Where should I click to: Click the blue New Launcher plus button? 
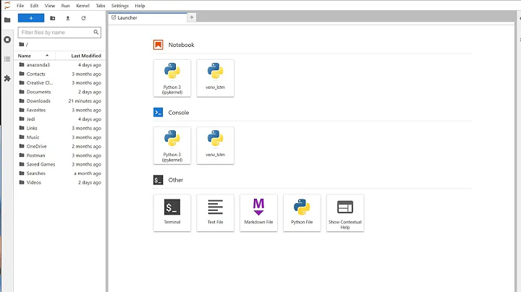pos(31,18)
